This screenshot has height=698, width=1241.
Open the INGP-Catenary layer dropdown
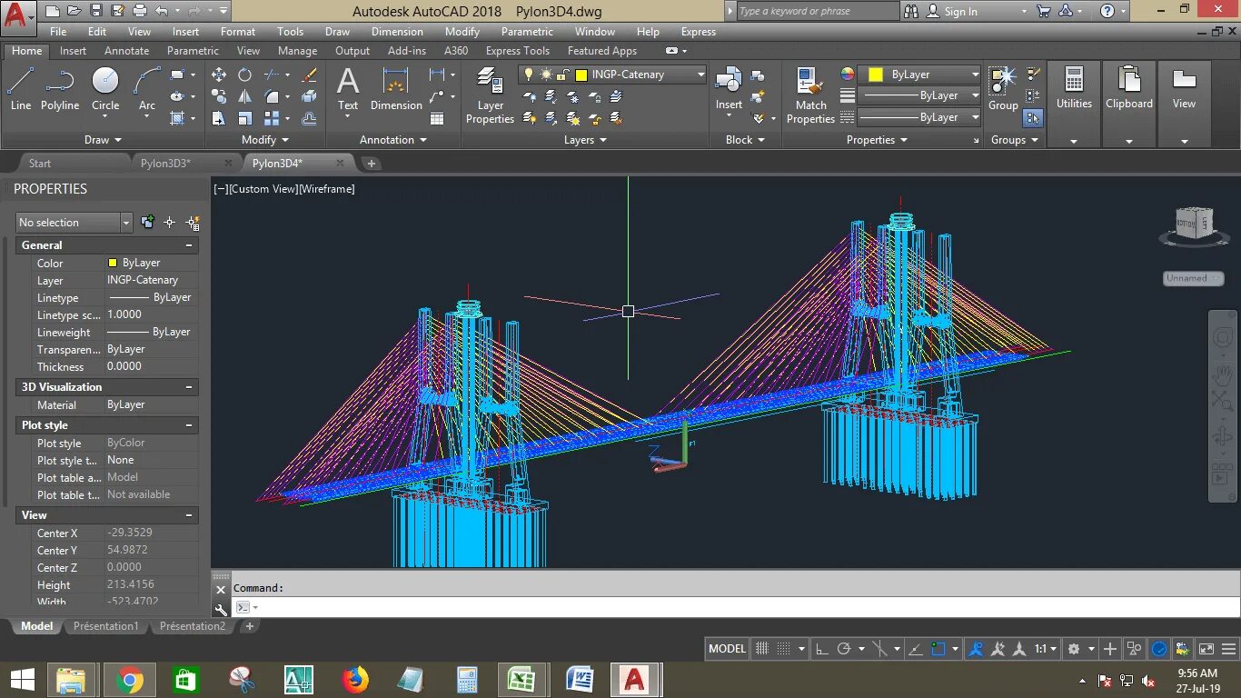700,75
